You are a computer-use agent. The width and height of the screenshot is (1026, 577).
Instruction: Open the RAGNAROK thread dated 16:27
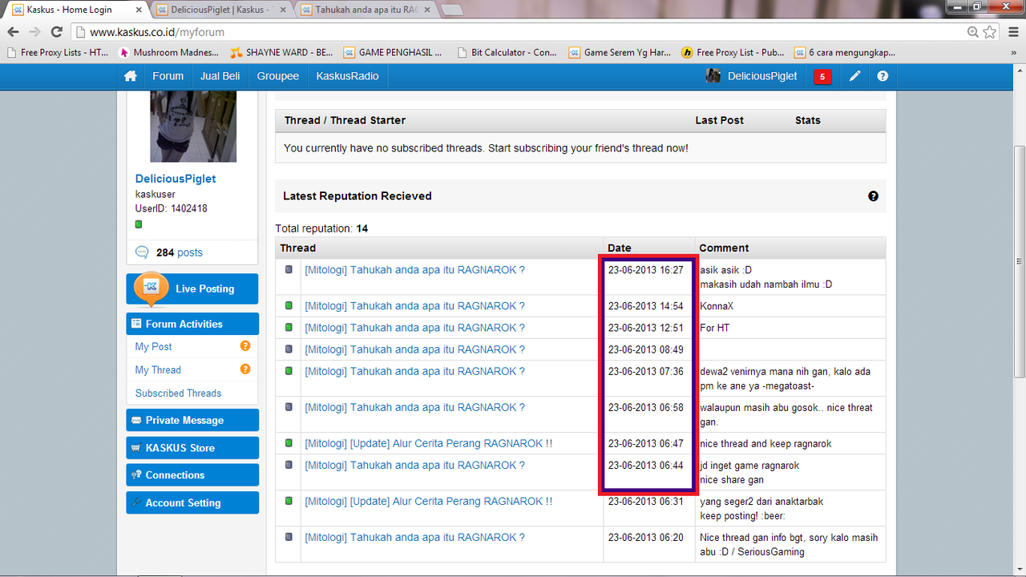pos(414,270)
